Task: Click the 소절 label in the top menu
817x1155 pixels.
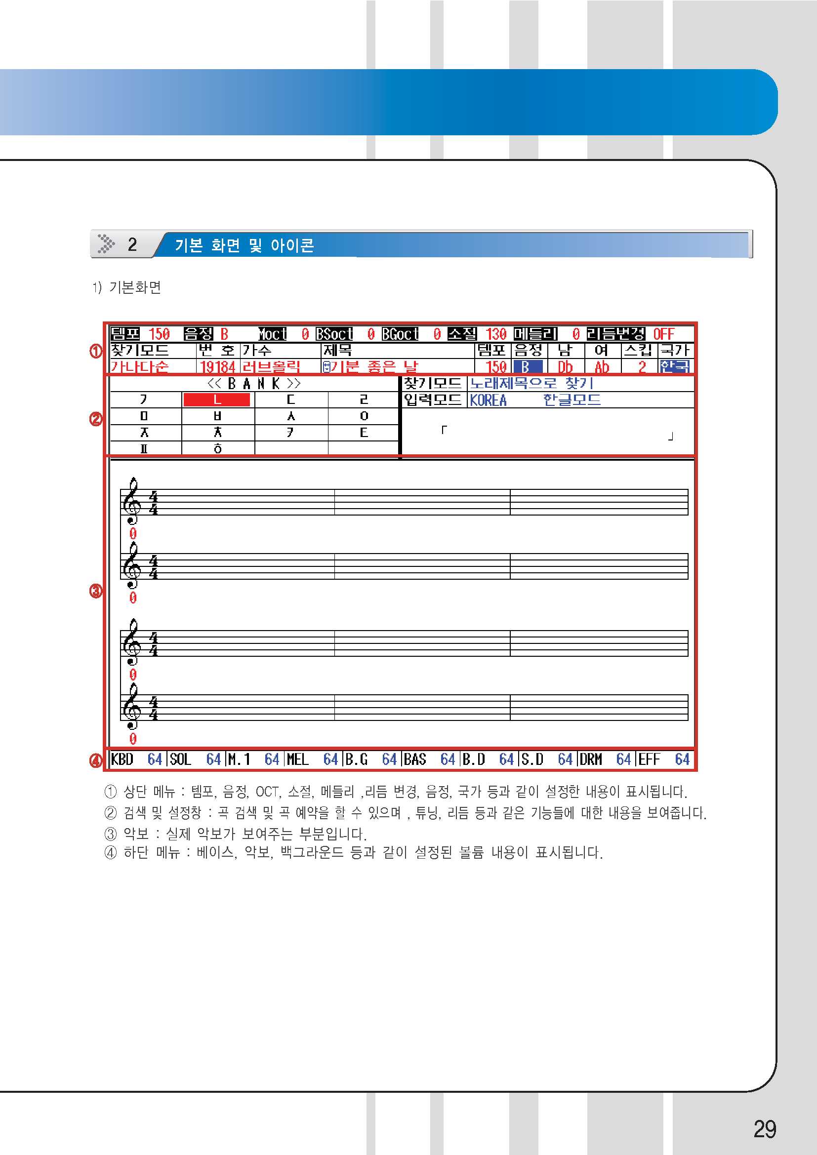Action: pos(462,333)
